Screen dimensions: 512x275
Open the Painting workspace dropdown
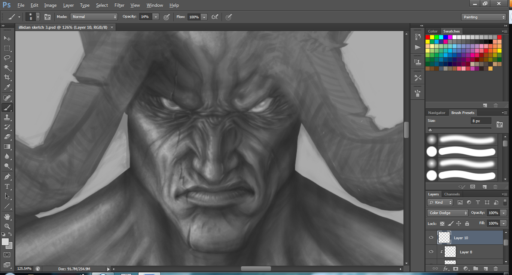tap(484, 17)
